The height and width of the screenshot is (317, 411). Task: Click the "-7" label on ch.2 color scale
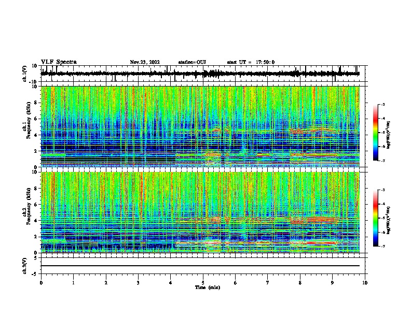pos(382,246)
